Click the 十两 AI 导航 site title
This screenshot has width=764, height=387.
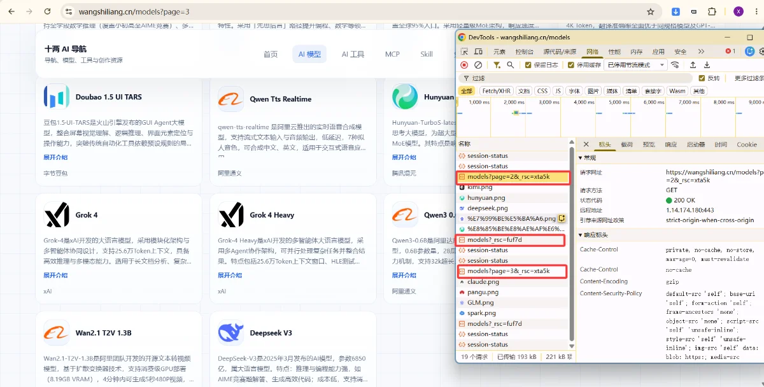coord(66,49)
